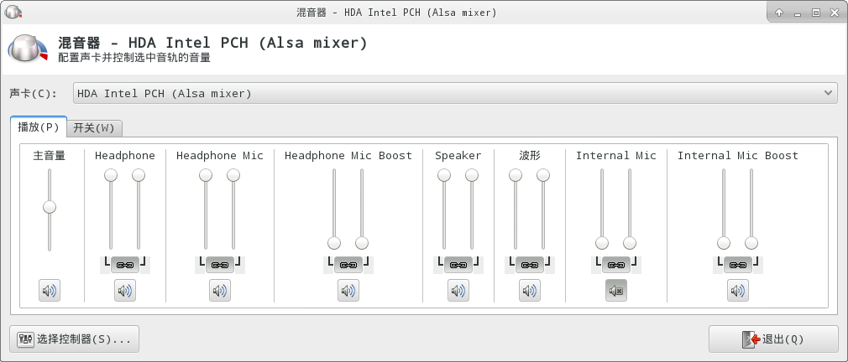848x362 pixels.
Task: Toggle channel link for Internal Mic Boost
Action: coord(738,265)
